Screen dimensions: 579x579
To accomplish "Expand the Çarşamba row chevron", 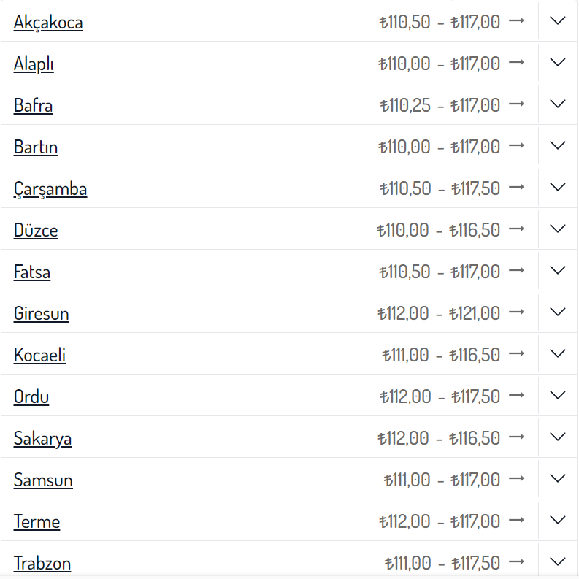I will tap(558, 188).
